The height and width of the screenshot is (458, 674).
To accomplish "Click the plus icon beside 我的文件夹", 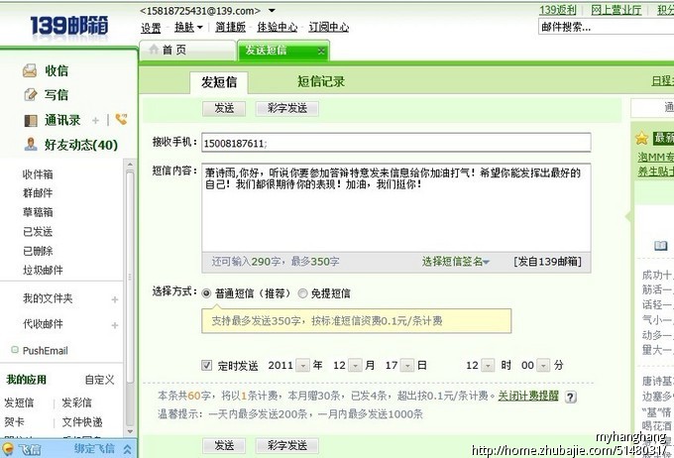I will 115,299.
